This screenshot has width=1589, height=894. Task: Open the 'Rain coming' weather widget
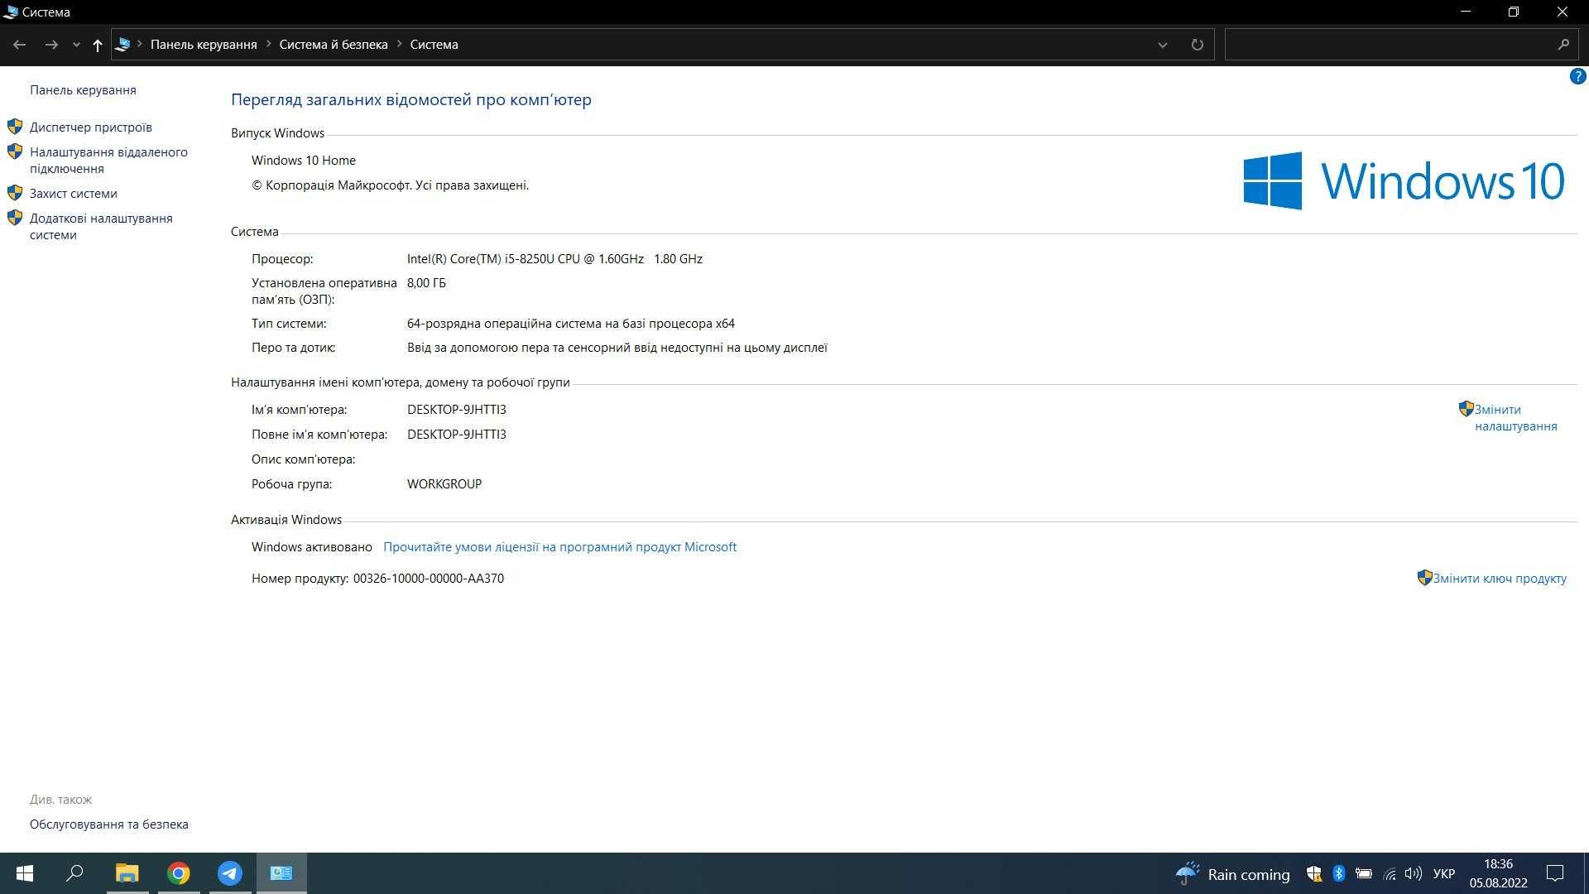[x=1232, y=874]
